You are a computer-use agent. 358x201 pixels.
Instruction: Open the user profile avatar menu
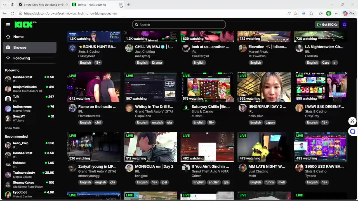[x=345, y=25]
